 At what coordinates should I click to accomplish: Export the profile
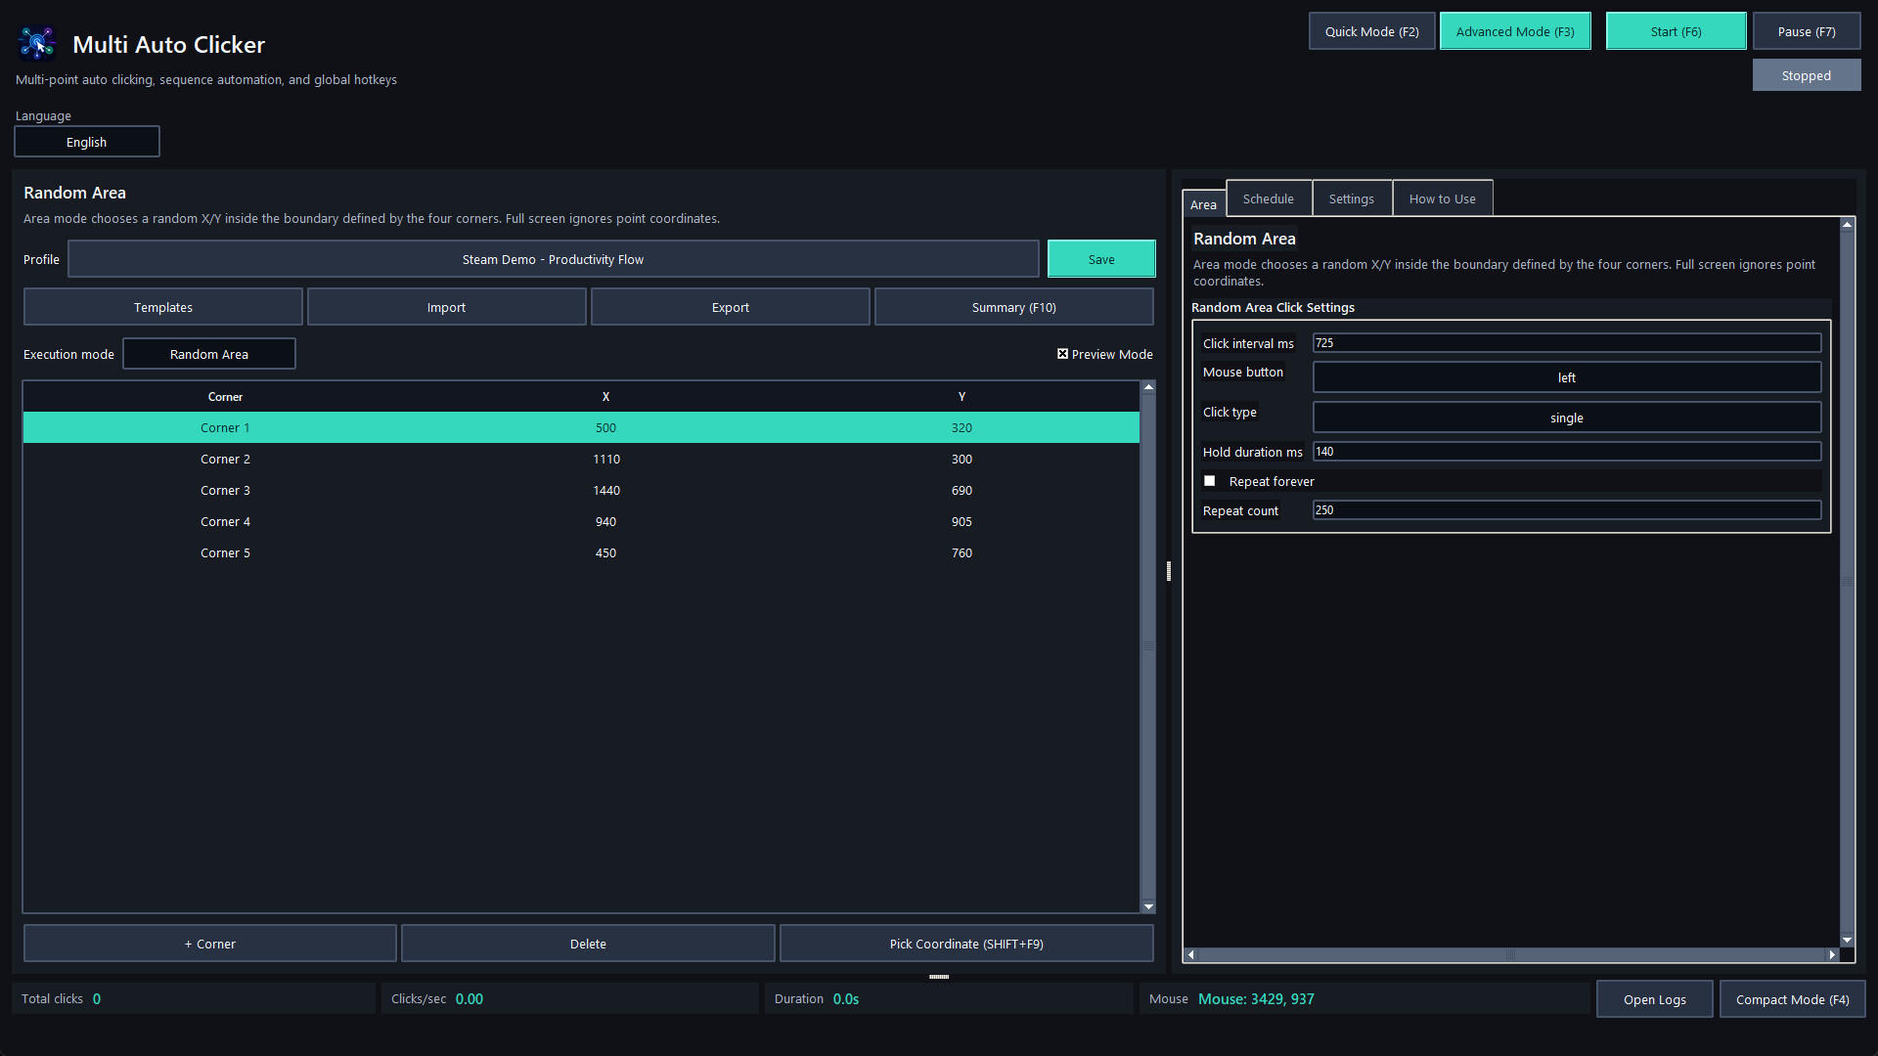pyautogui.click(x=730, y=307)
